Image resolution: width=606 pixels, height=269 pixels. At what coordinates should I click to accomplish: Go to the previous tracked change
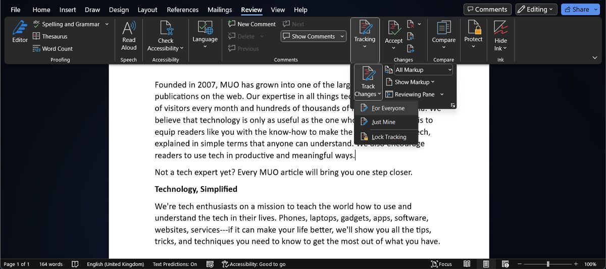point(411,36)
